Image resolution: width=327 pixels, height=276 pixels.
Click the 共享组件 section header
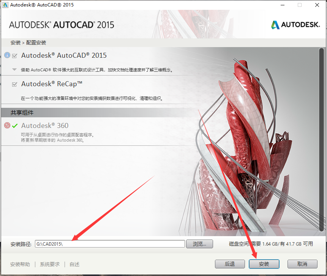[x=22, y=113]
